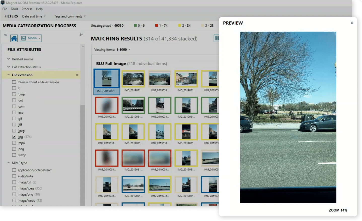Check the image/jpeg MIME type checkbox
The height and width of the screenshot is (221, 362).
coord(14,188)
